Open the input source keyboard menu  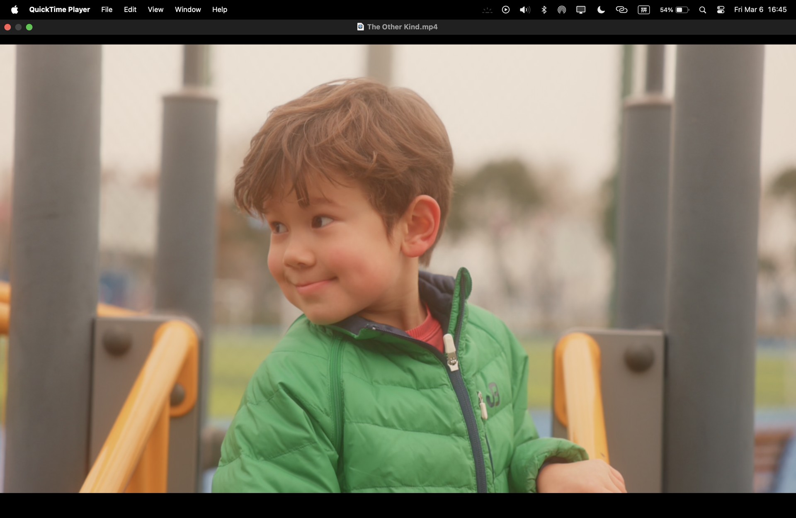[643, 10]
